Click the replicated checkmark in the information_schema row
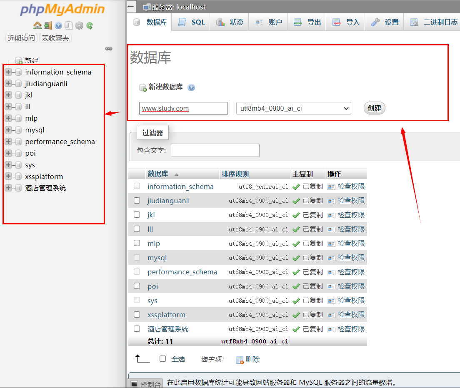 (296, 187)
